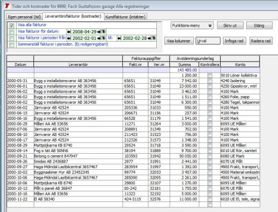Click the 'Fakt.nr' column header

135,64
